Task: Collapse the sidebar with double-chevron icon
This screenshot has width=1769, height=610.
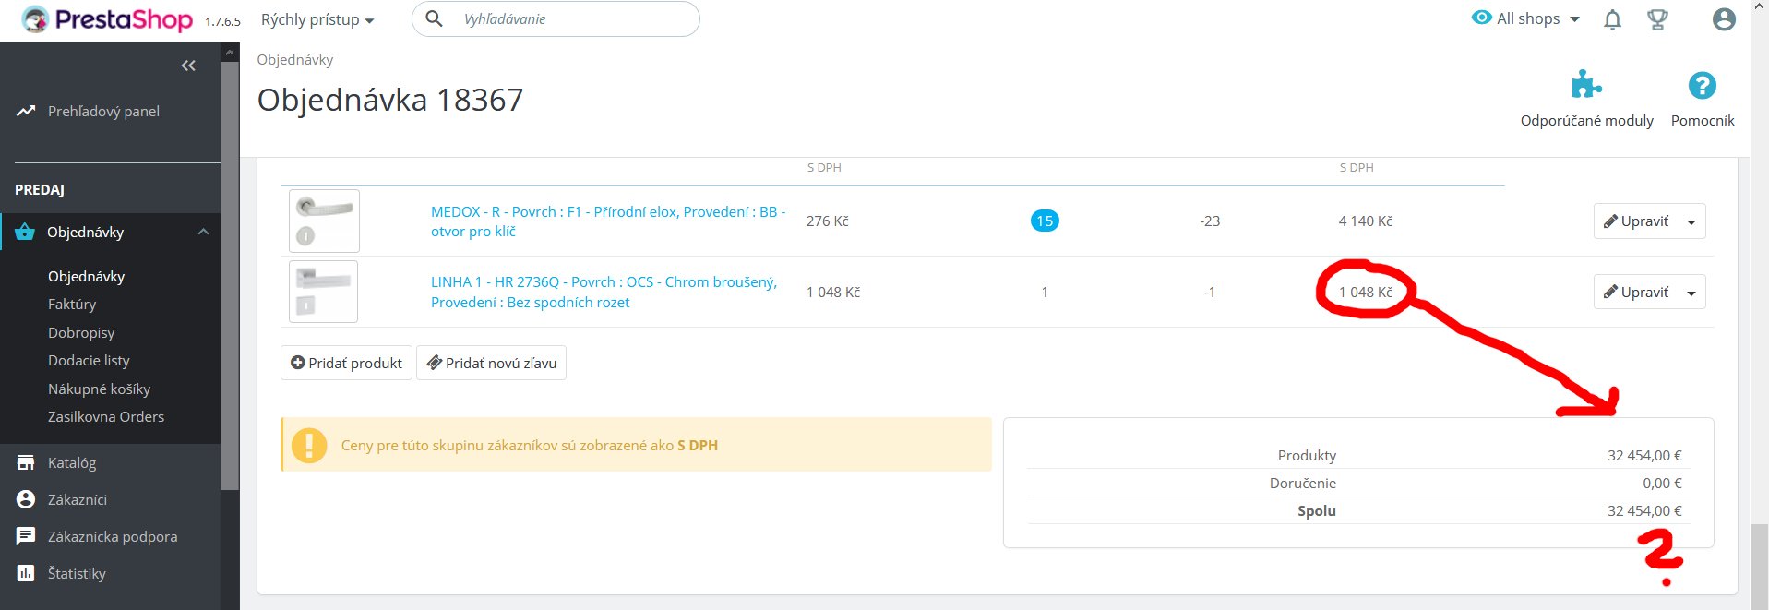Action: [188, 66]
